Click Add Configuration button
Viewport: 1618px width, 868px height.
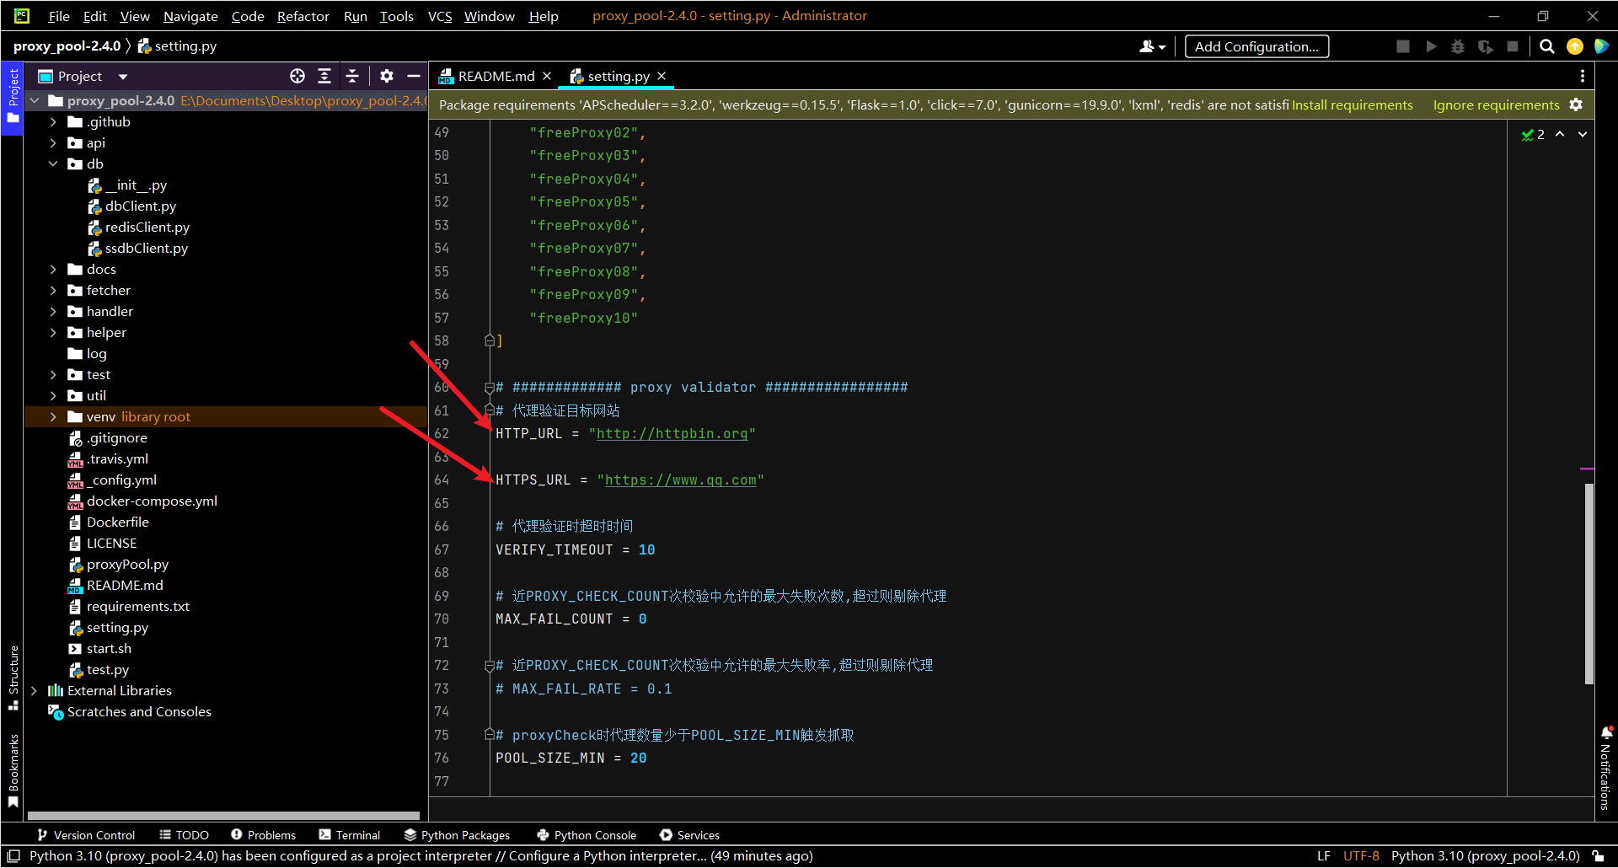(1256, 46)
